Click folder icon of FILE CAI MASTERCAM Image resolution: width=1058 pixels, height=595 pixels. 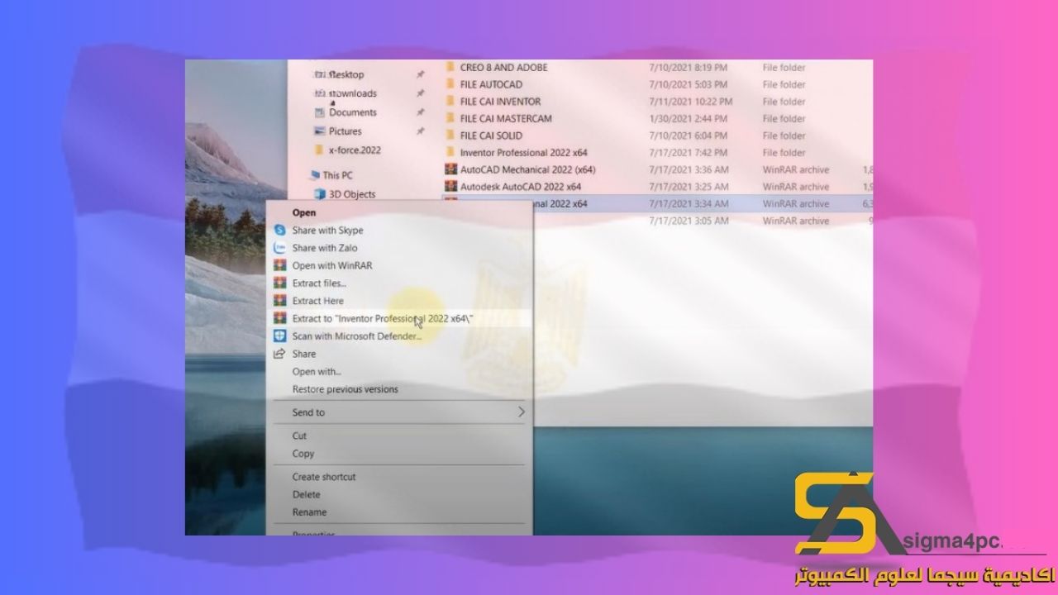pyautogui.click(x=450, y=118)
